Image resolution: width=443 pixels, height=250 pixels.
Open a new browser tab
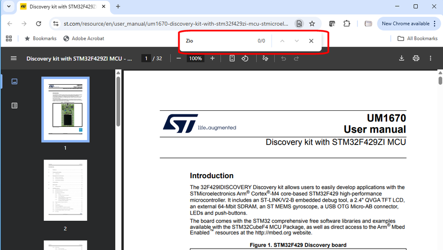(x=118, y=7)
